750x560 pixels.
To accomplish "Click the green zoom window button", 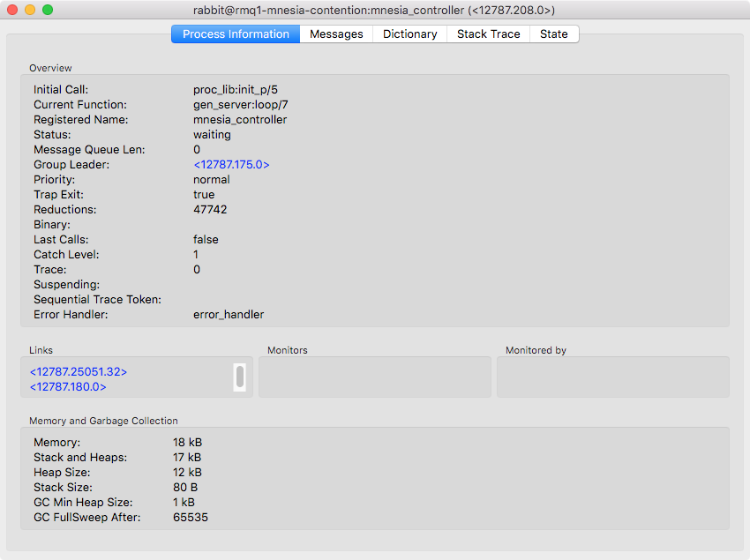I will tap(48, 10).
